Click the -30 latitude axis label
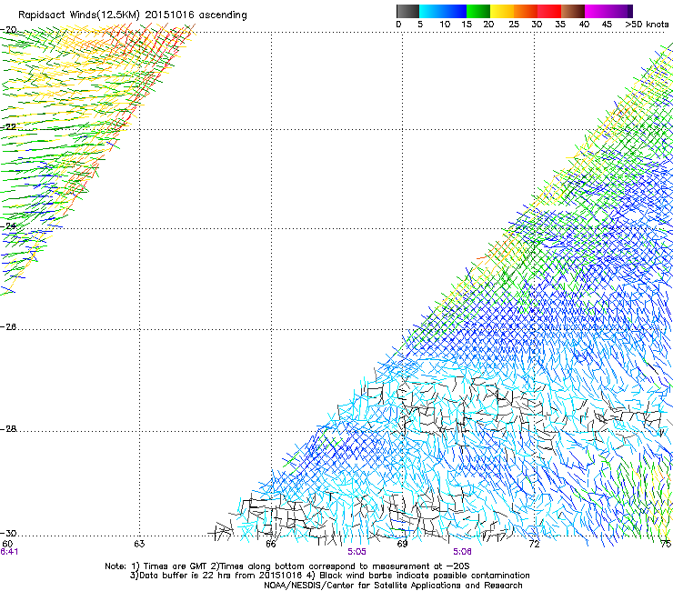This screenshot has height=591, width=673. pyautogui.click(x=8, y=533)
